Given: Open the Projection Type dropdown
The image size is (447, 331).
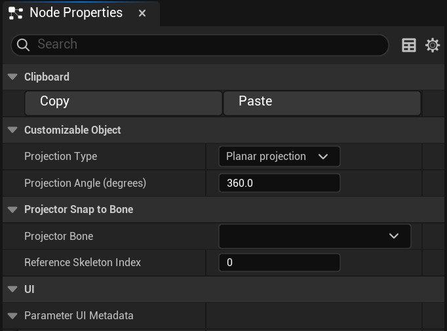Looking at the screenshot, I should [x=279, y=156].
